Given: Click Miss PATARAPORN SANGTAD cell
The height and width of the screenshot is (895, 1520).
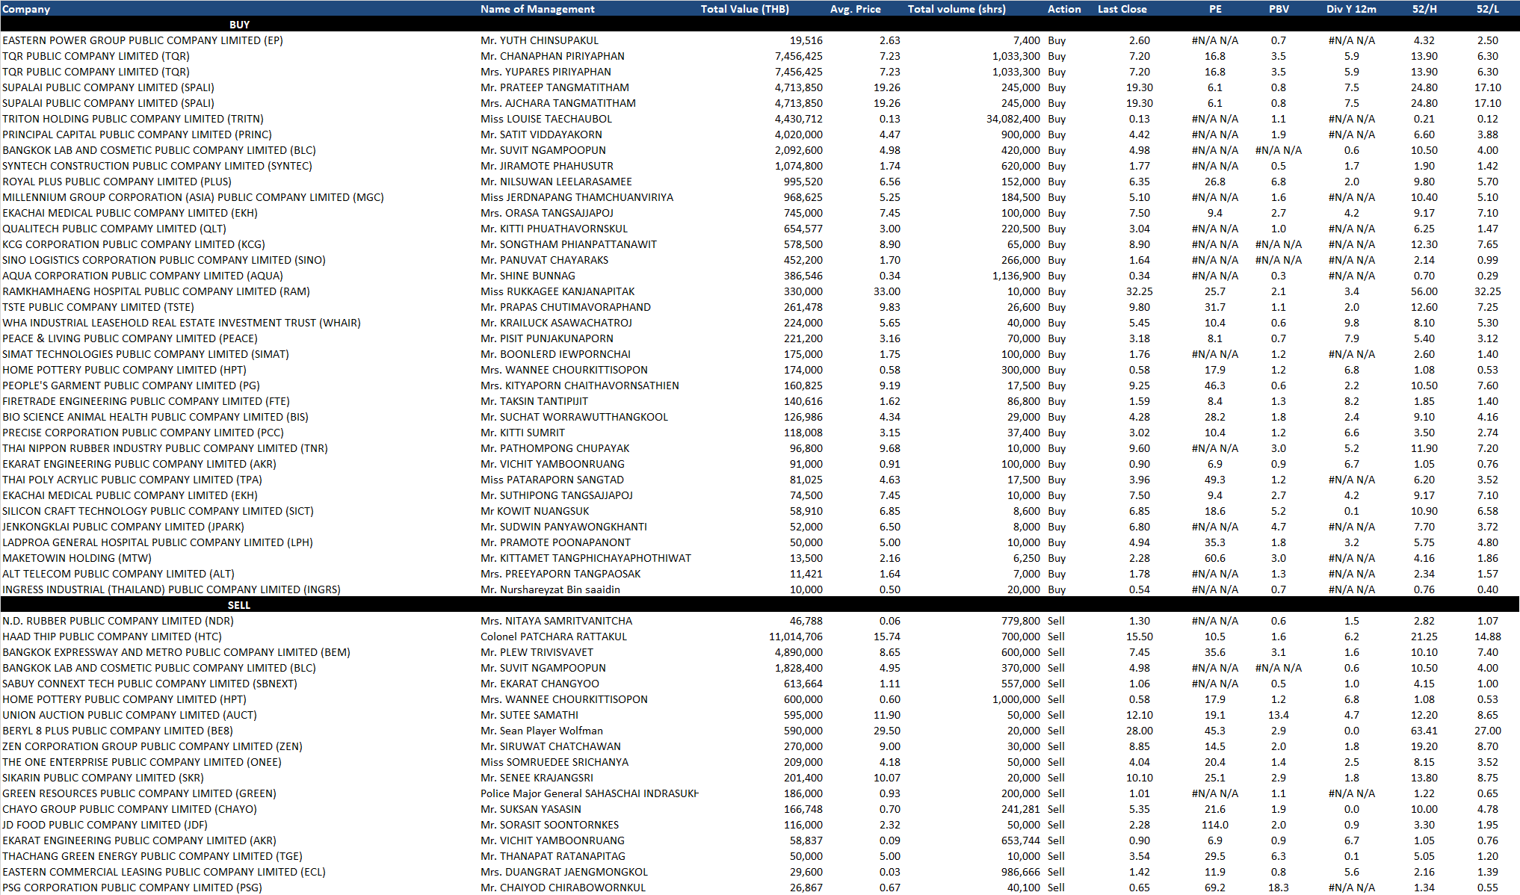Looking at the screenshot, I should coord(552,480).
